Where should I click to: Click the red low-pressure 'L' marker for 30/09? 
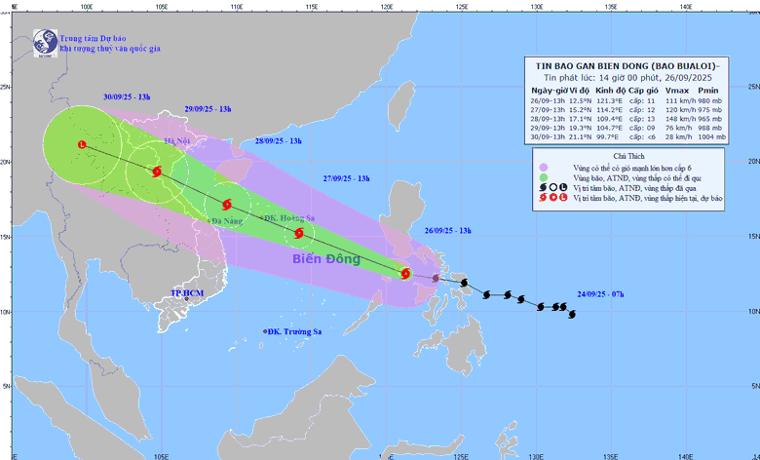tap(82, 145)
